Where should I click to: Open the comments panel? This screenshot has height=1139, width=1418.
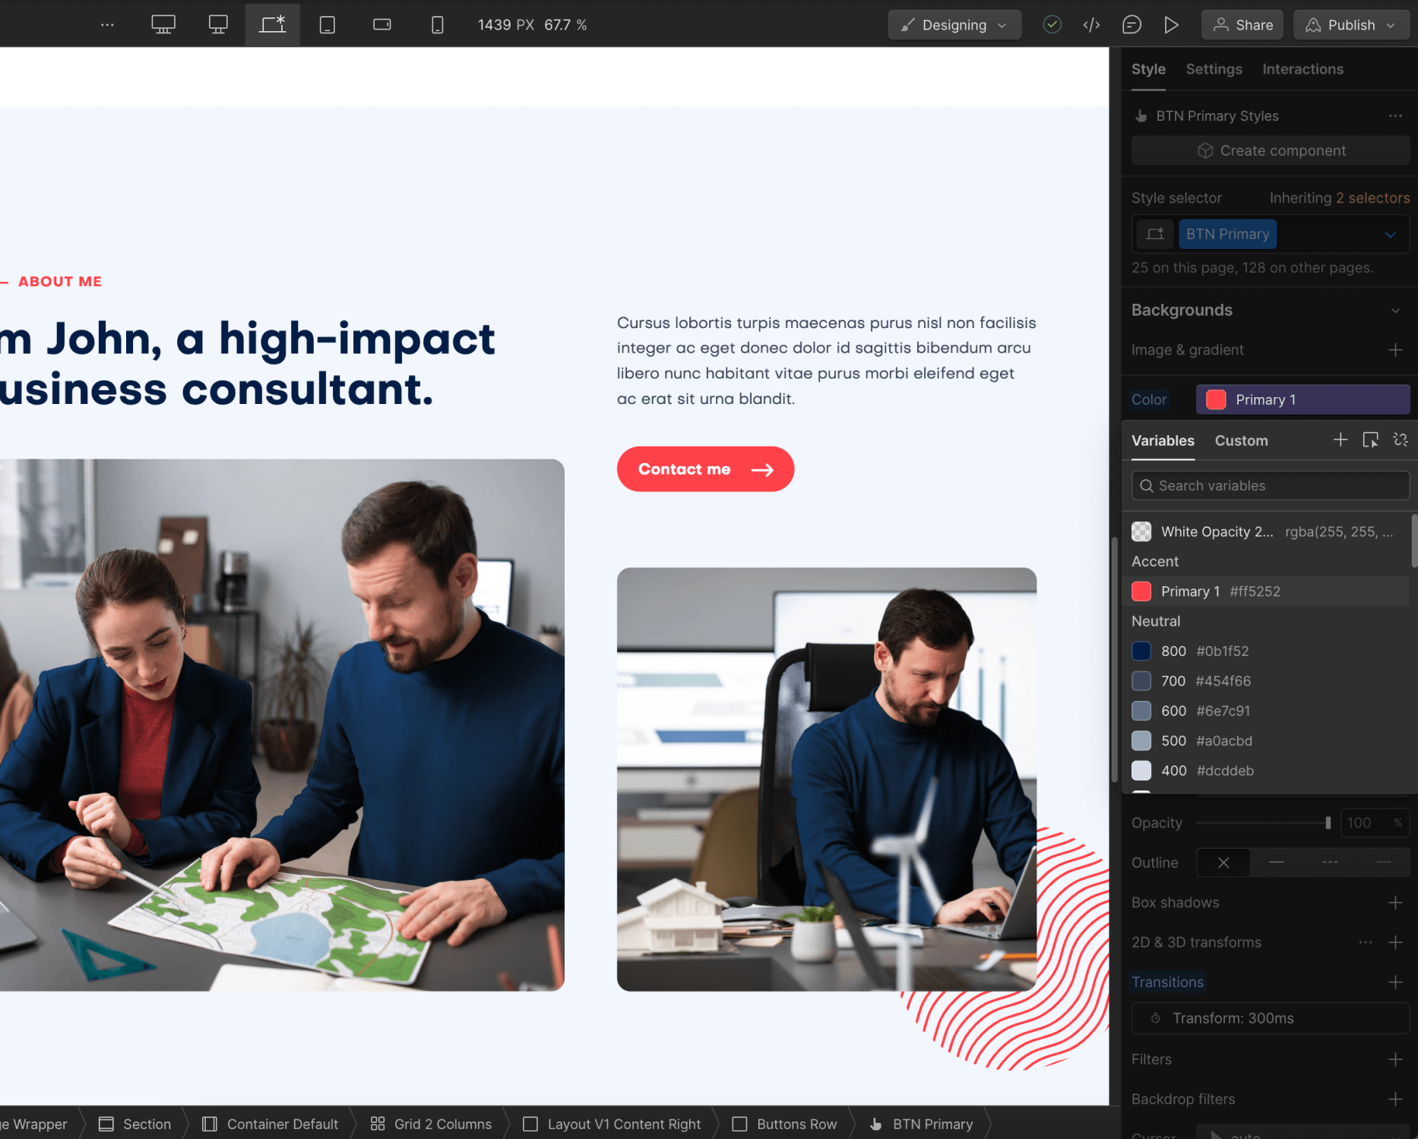coord(1132,24)
